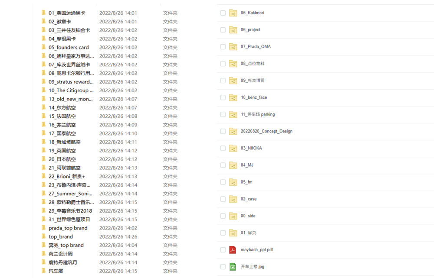Click the 03_NIIOKA folder icon

(x=233, y=148)
